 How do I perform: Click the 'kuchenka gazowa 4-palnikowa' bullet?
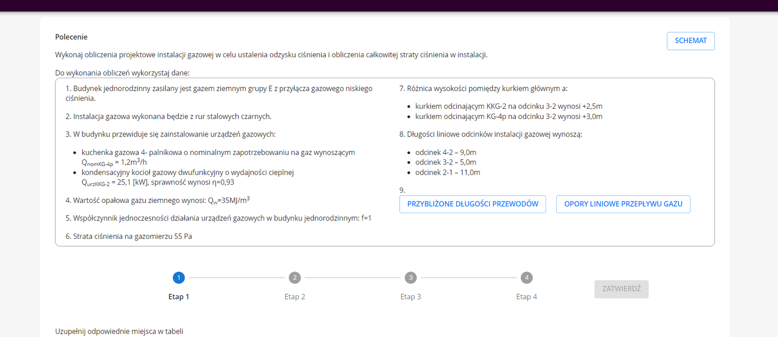pos(218,152)
